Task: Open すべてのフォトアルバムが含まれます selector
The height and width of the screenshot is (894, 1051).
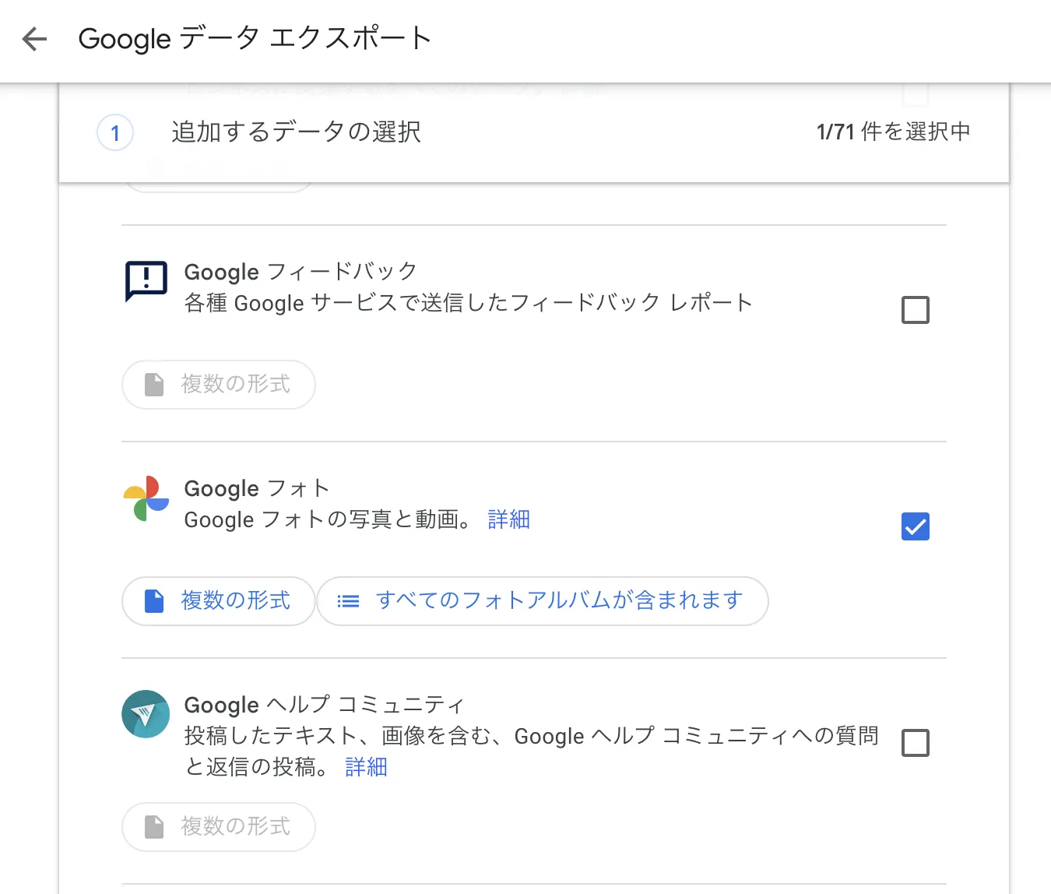Action: [543, 600]
